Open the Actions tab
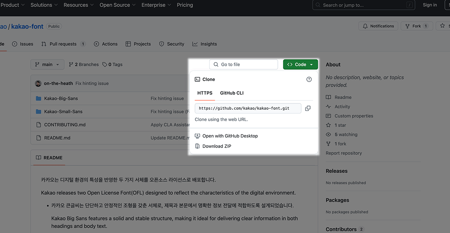 (x=106, y=44)
